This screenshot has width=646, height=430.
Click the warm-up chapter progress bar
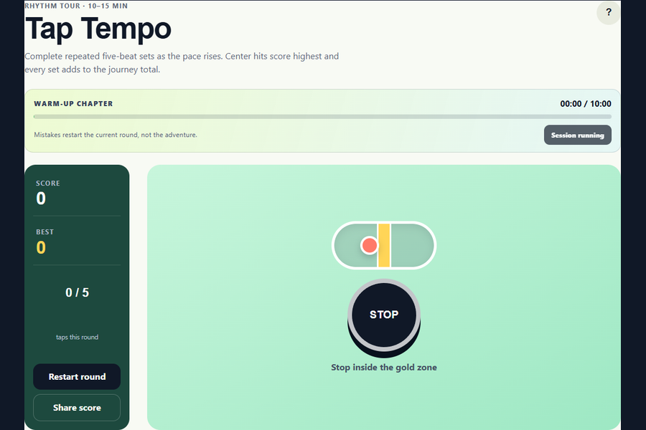point(322,117)
